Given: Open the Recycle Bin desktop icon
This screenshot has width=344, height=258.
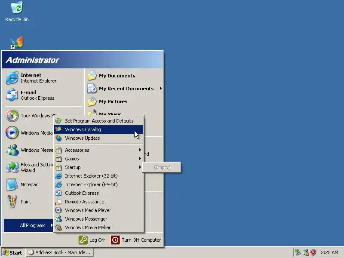Looking at the screenshot, I should click(17, 12).
